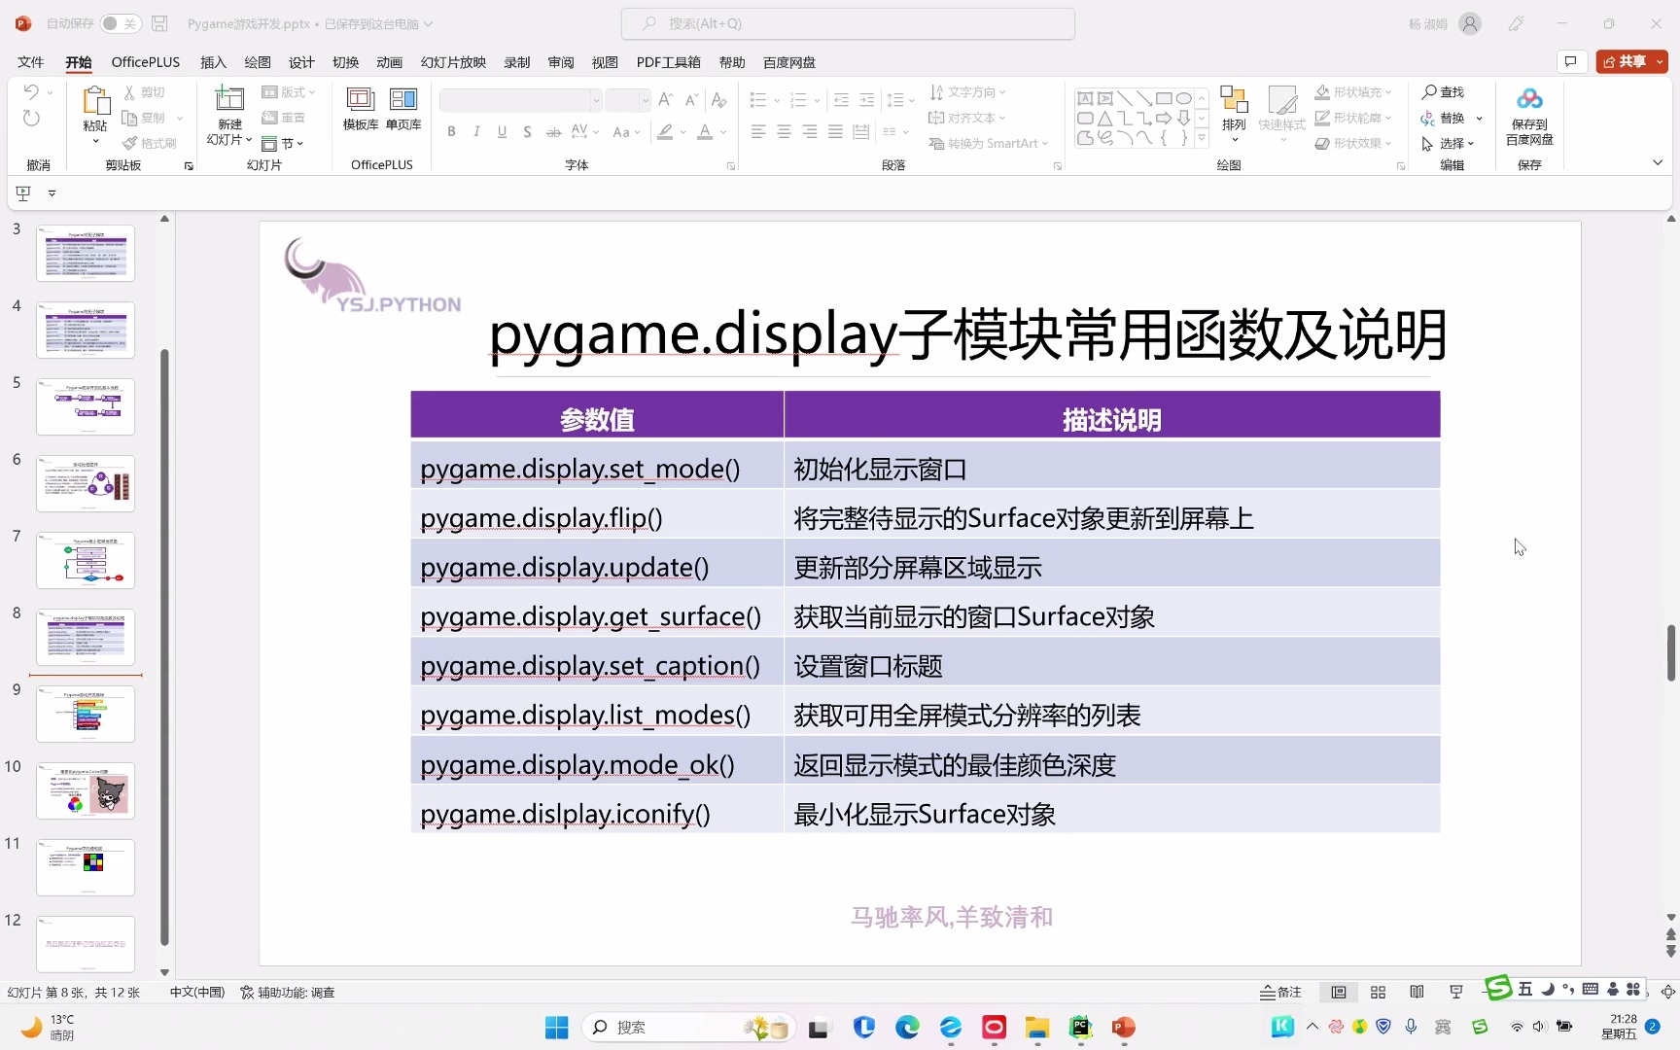The height and width of the screenshot is (1050, 1680).
Task: Click 保存到百度网盘 to save to cloud
Action: [x=1528, y=115]
